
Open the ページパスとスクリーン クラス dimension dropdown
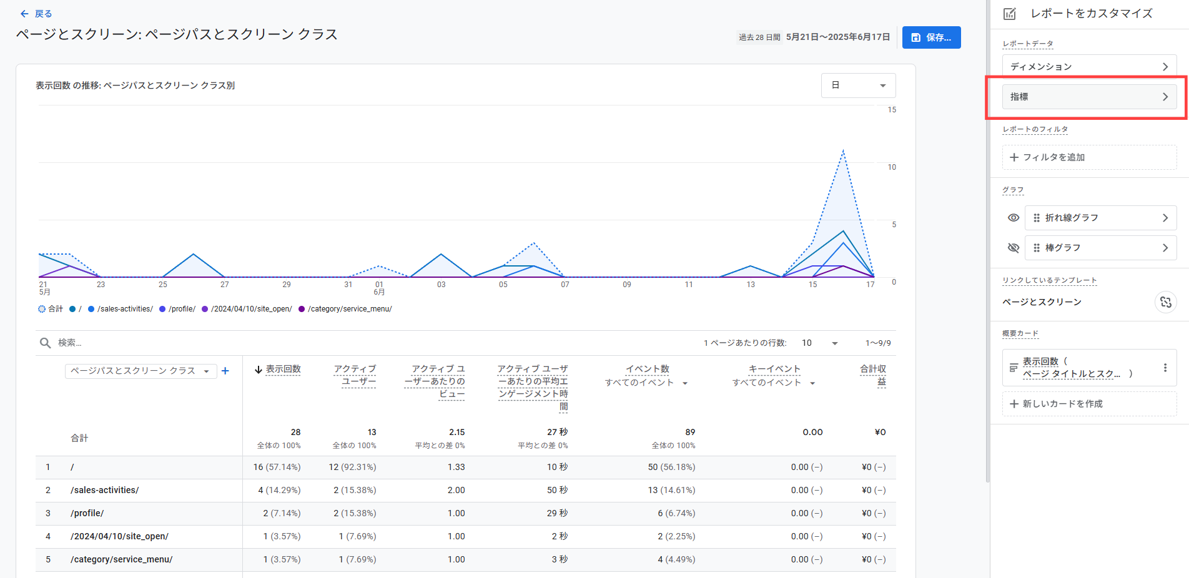[141, 371]
